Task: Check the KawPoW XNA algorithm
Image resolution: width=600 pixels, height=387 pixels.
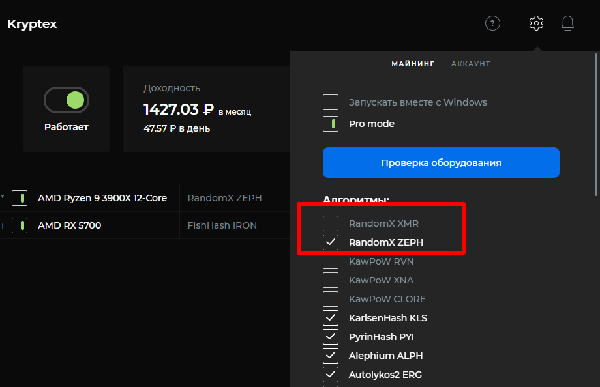Action: 331,280
